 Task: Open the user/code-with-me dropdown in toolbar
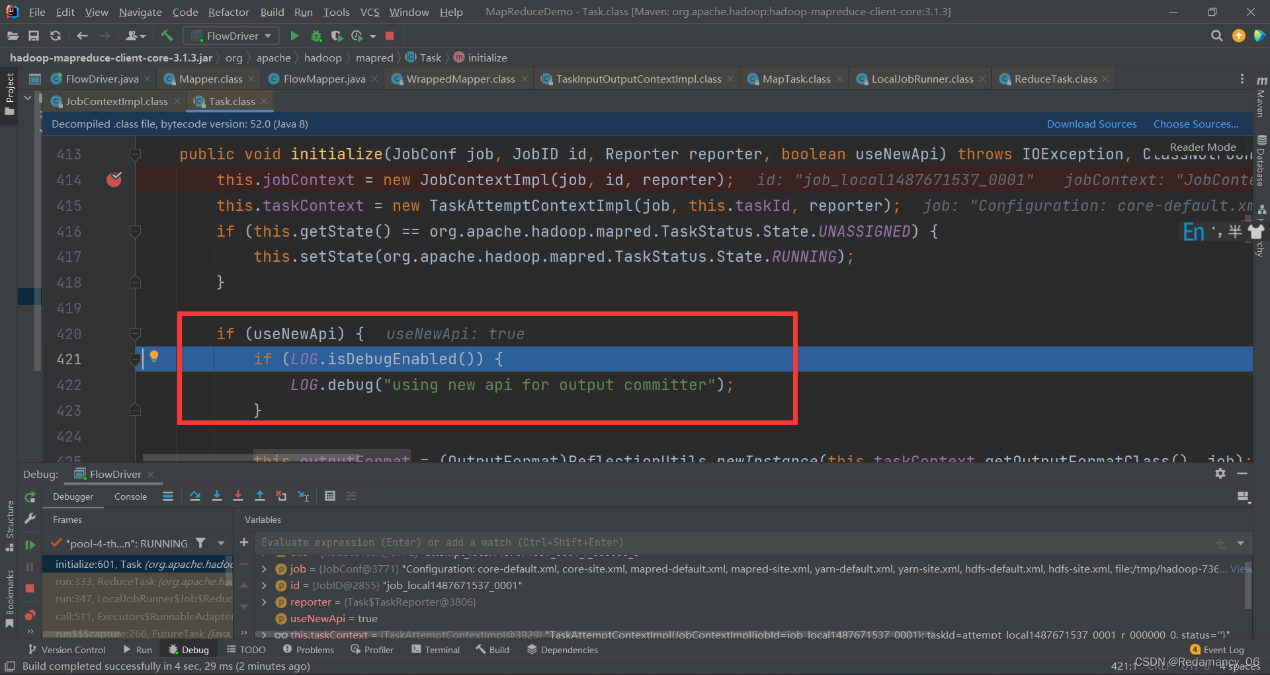pos(135,36)
